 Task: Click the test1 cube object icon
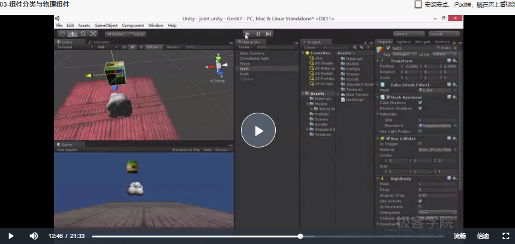[380, 49]
